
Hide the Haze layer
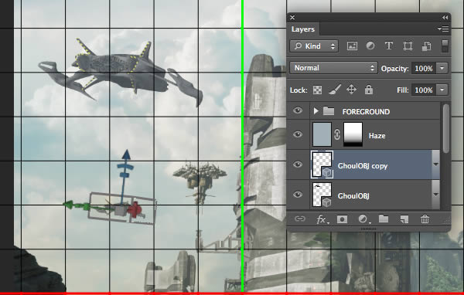click(x=298, y=134)
